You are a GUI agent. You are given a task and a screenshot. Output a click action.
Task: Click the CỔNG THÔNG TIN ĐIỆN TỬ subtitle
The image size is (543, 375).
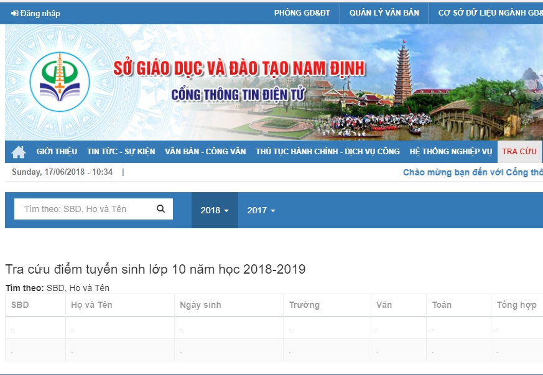pos(238,95)
